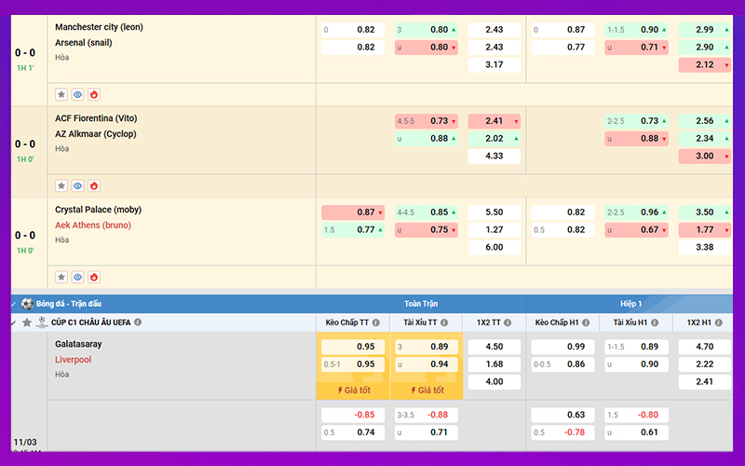Click info icon beside Tài Xỉu H1
The height and width of the screenshot is (466, 745).
coord(655,322)
